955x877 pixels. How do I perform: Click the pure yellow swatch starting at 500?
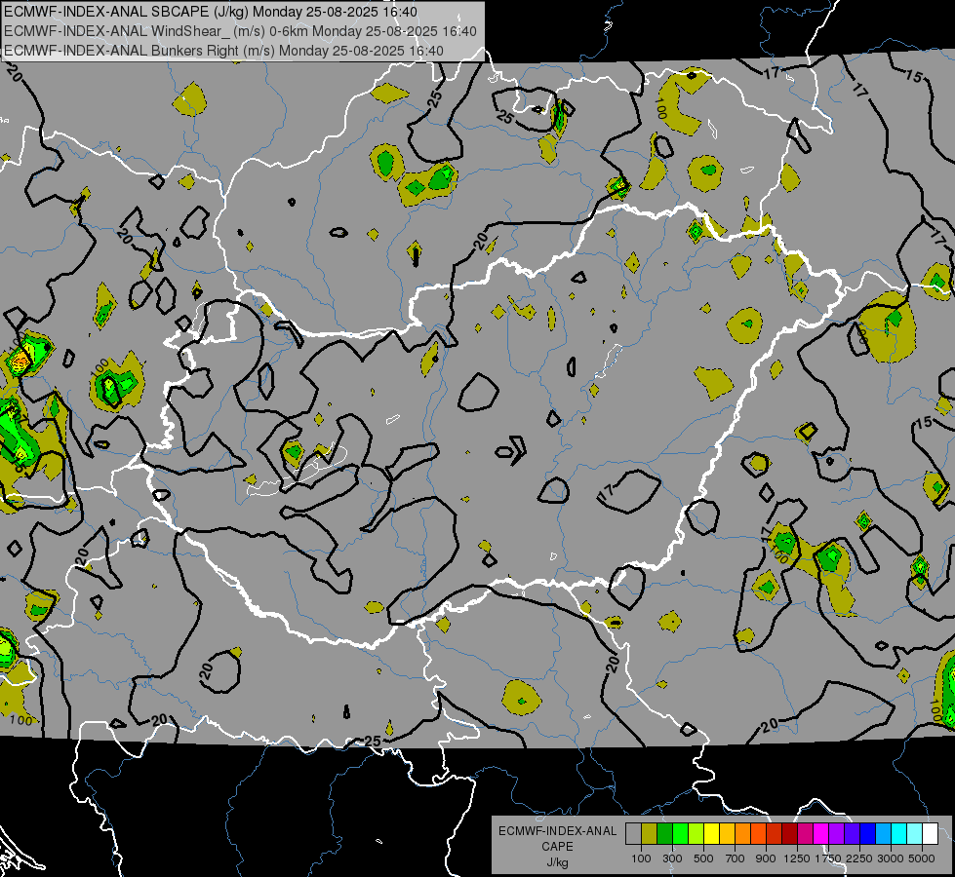pos(712,834)
